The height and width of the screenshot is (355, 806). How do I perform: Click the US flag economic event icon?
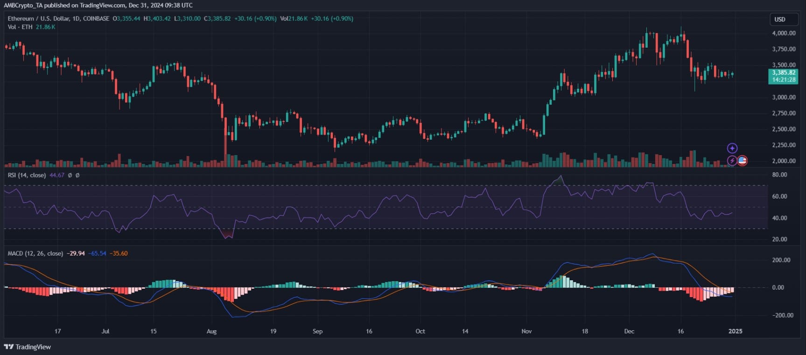(742, 161)
